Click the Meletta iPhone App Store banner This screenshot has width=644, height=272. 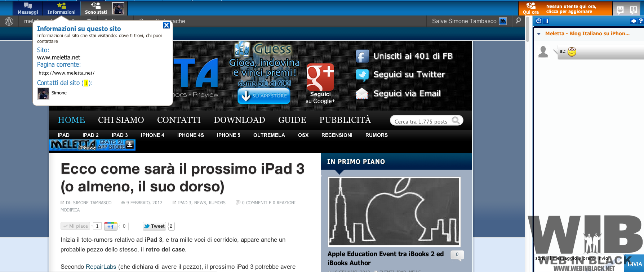[92, 145]
